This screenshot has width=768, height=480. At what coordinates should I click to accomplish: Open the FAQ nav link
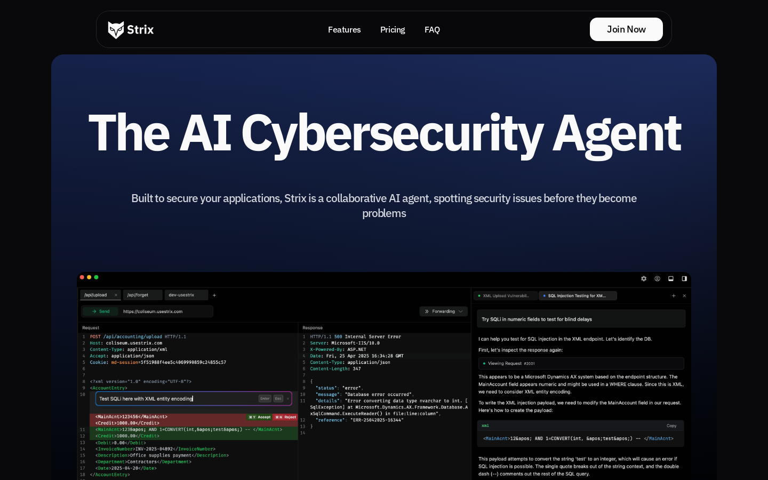pyautogui.click(x=432, y=30)
